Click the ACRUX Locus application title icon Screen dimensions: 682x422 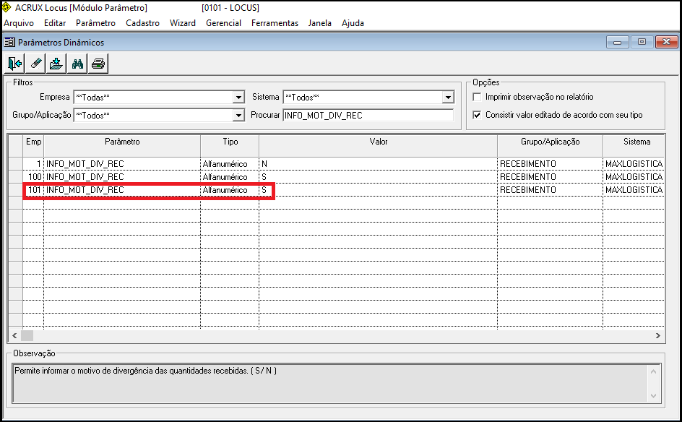7,7
